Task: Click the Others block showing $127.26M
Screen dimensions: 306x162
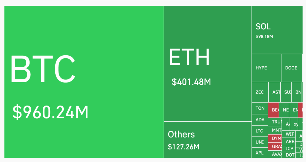Action: (x=208, y=140)
